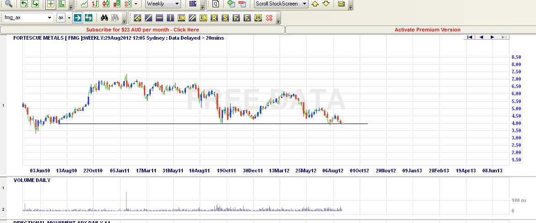The image size is (536, 223).
Task: Click the greyed jump-to-last arrow
Action: (504, 37)
